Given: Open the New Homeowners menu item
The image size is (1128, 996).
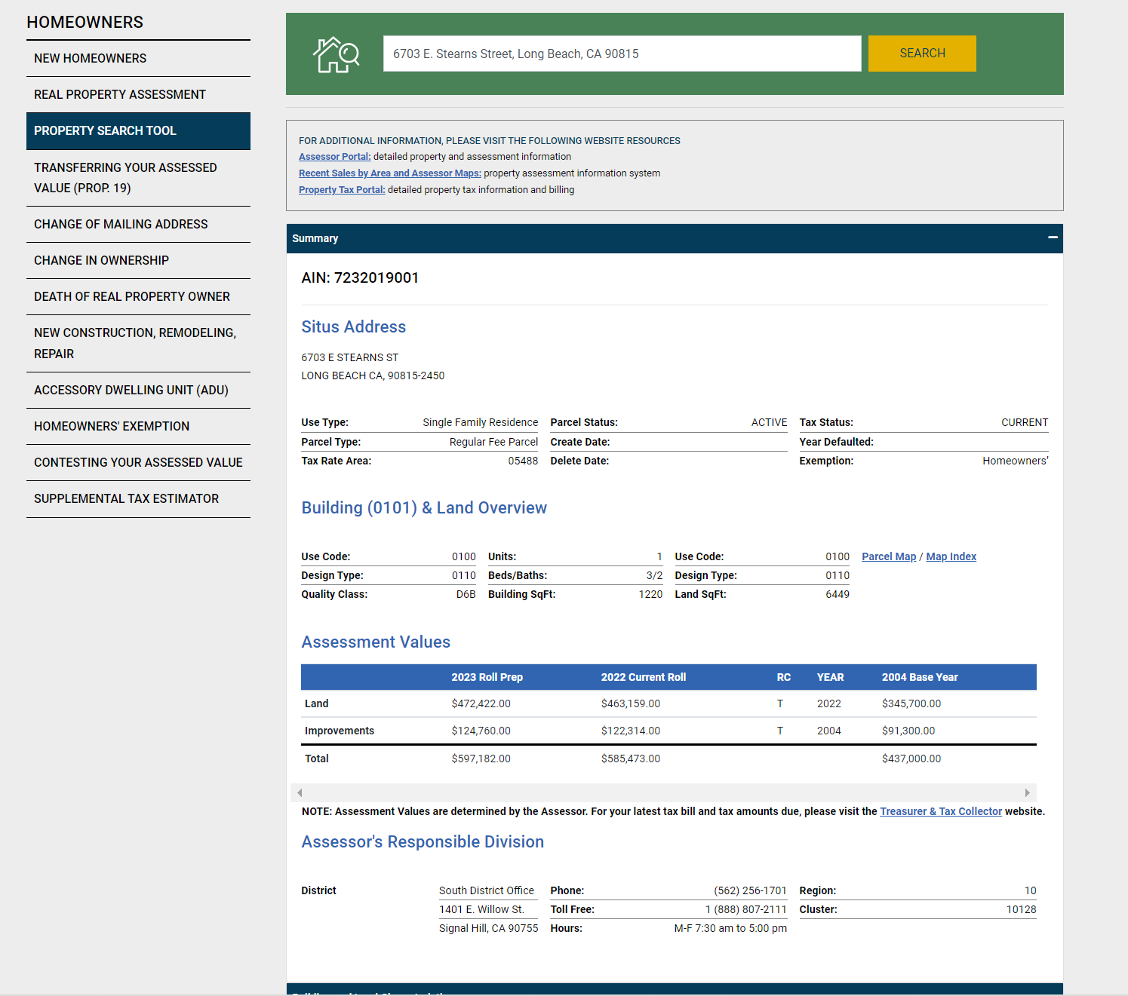Looking at the screenshot, I should click(x=138, y=58).
